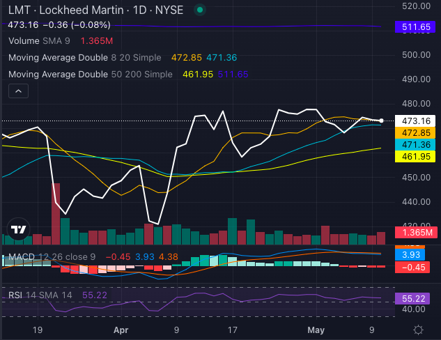Viewport: 441px width, 340px height.
Task: Click the Apr date label on time axis
Action: (121, 330)
